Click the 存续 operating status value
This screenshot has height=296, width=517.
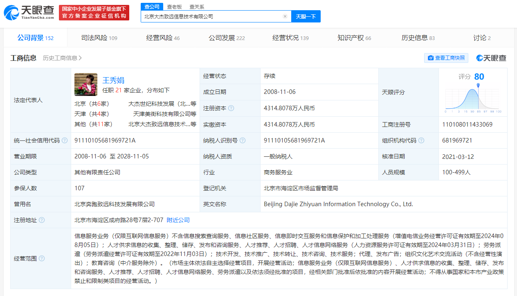click(270, 76)
